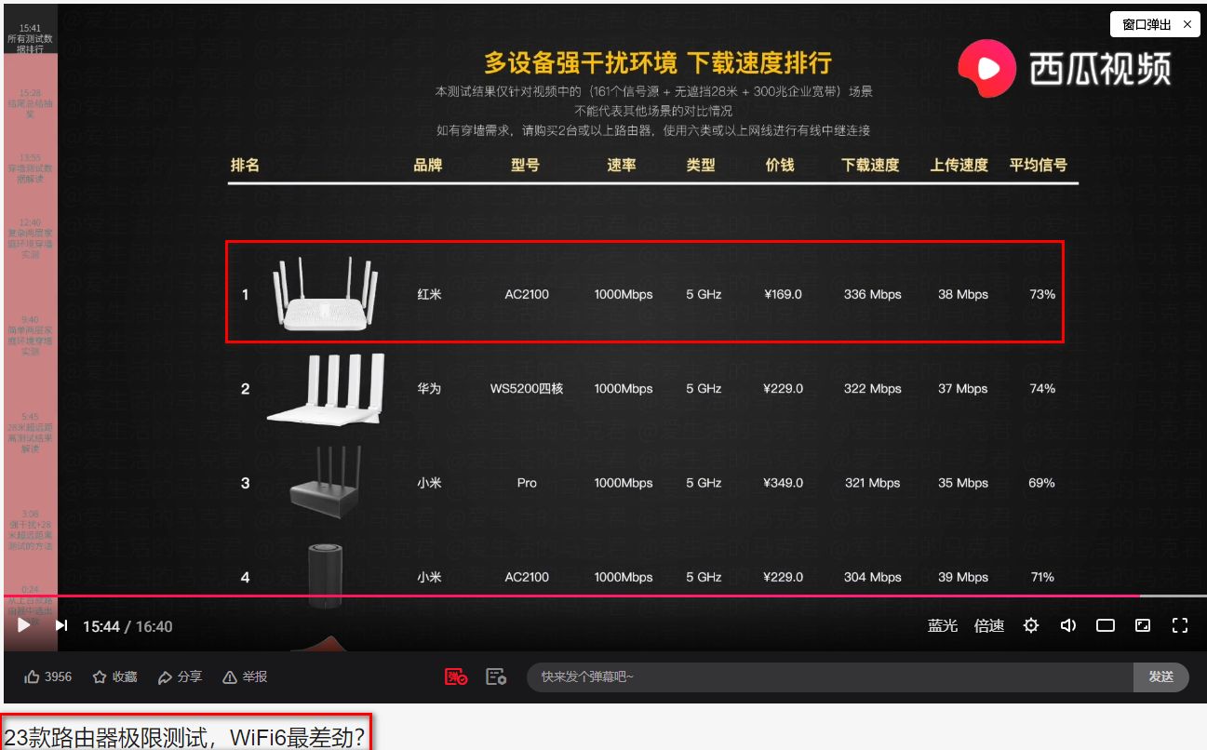Image resolution: width=1207 pixels, height=750 pixels.
Task: Open the 蓝光 quality selector
Action: [943, 625]
